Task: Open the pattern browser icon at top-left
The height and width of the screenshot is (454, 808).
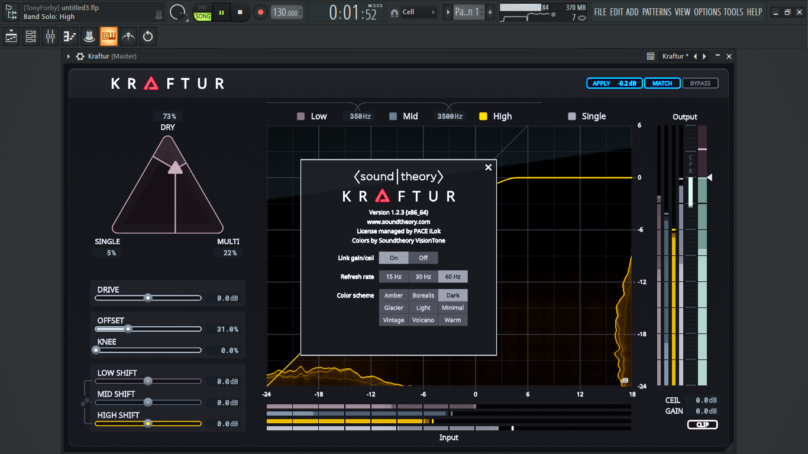Action: (x=11, y=12)
